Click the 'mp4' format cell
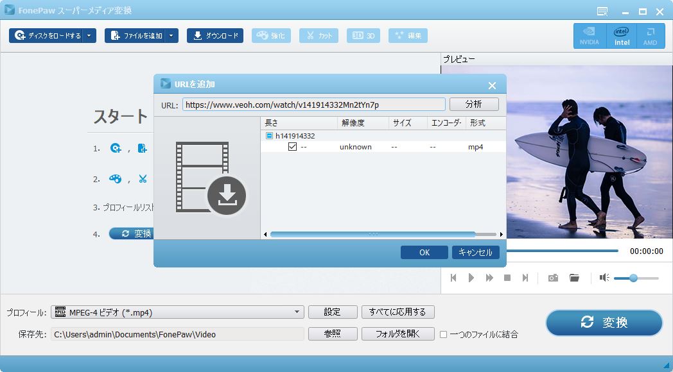The width and height of the screenshot is (673, 372). pyautogui.click(x=476, y=147)
